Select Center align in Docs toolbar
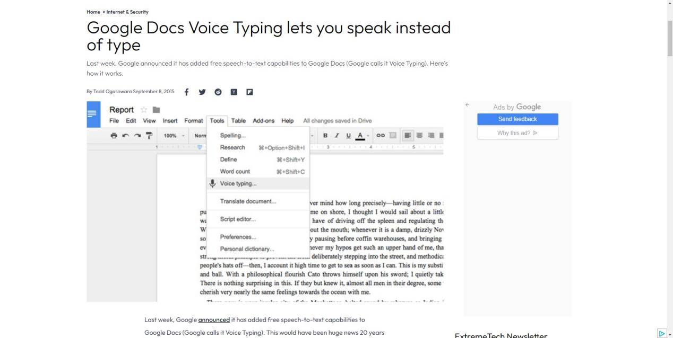Image resolution: width=673 pixels, height=338 pixels. 419,136
